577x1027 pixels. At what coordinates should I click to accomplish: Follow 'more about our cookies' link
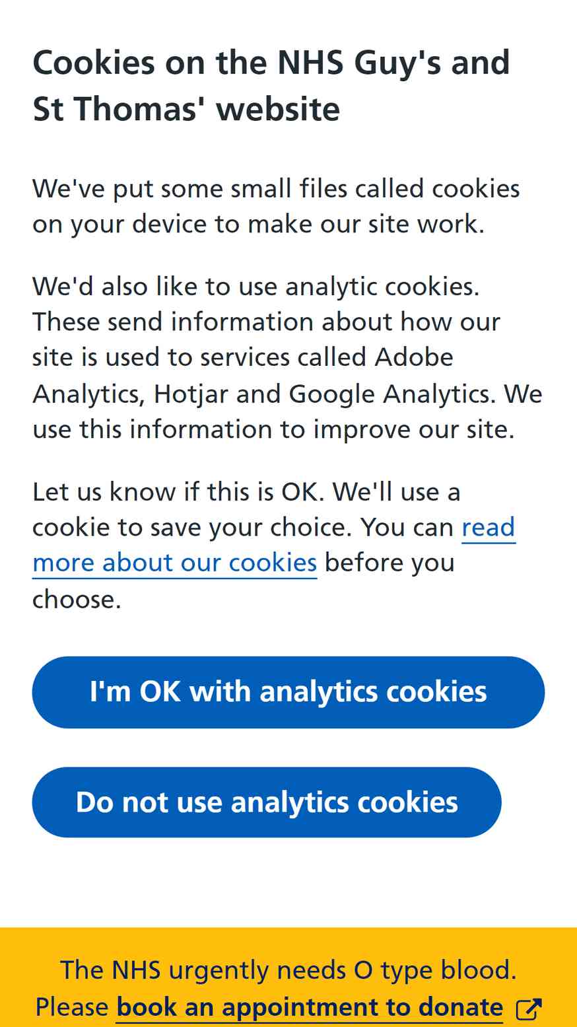pos(175,563)
